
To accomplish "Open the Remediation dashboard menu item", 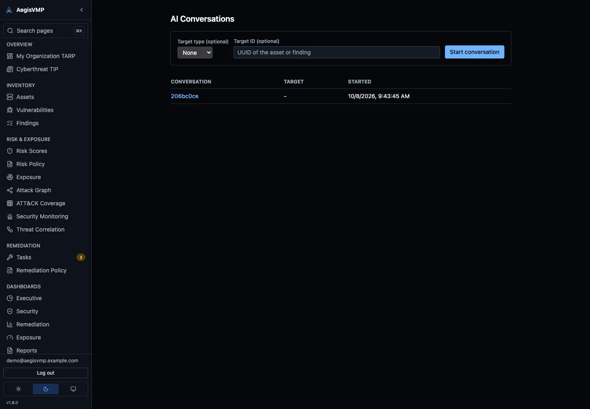I will click(x=45, y=324).
